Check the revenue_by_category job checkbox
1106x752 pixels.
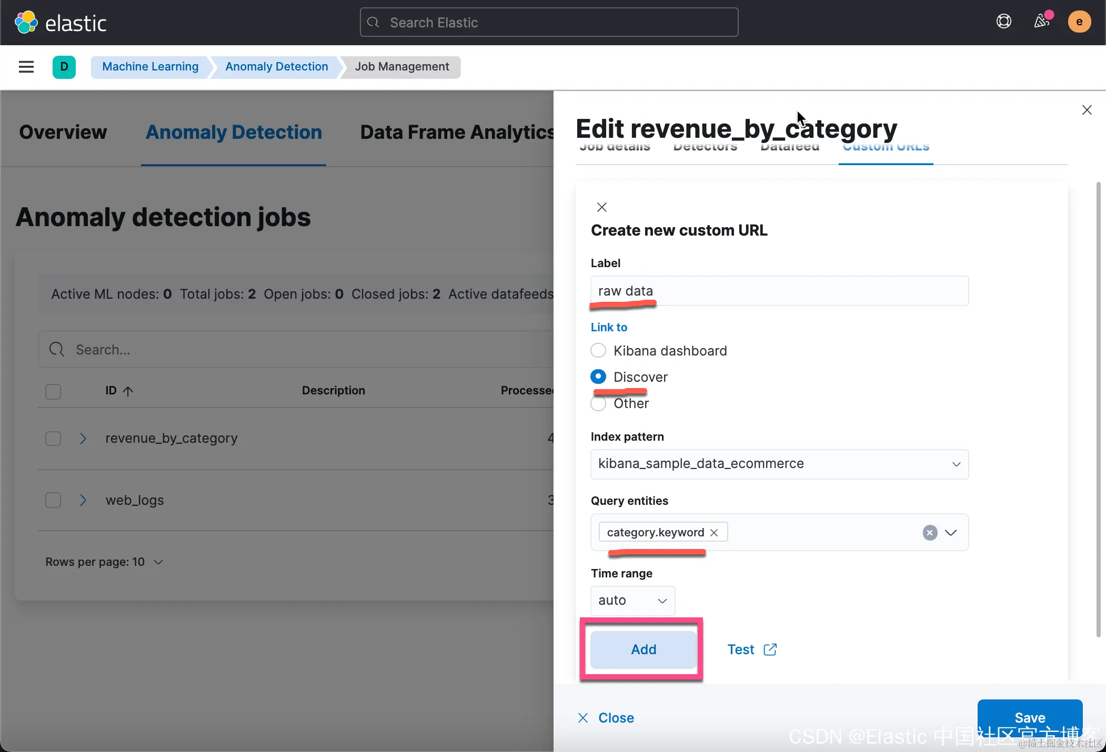coord(53,438)
